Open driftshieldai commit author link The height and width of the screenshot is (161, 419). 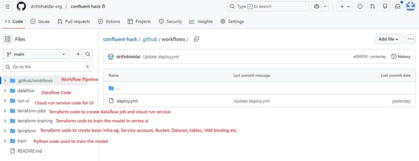click(x=128, y=57)
